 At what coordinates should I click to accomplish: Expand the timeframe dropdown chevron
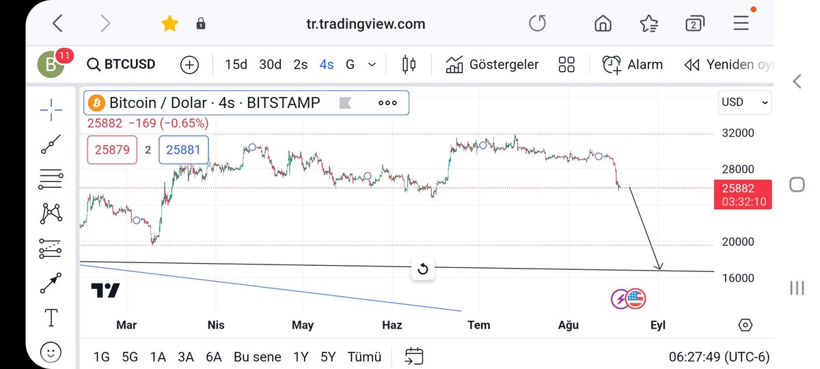click(x=372, y=65)
